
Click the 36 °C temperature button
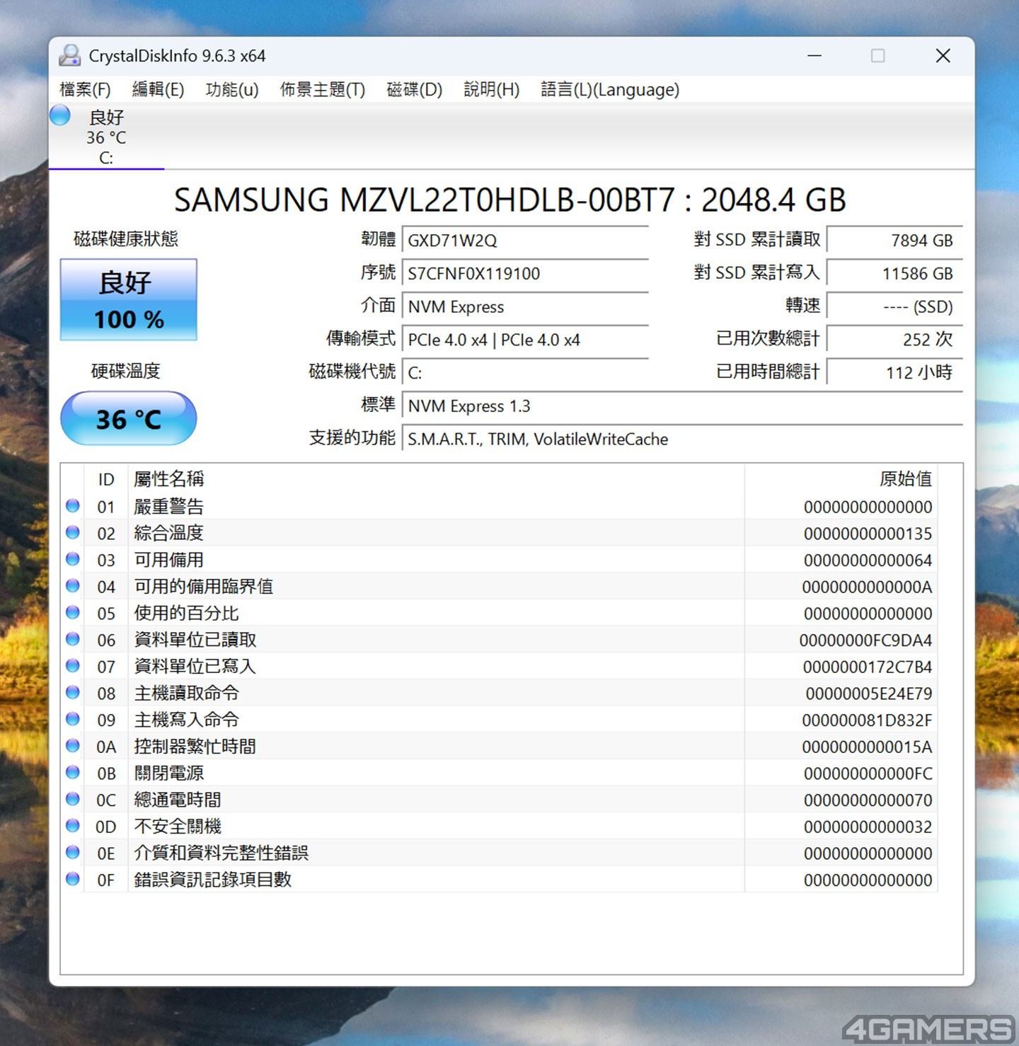(129, 419)
